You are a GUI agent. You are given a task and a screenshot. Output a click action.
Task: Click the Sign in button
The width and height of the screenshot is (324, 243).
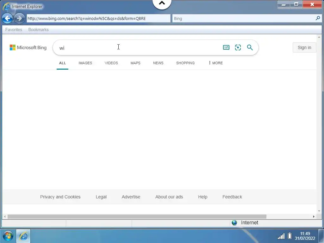point(304,47)
